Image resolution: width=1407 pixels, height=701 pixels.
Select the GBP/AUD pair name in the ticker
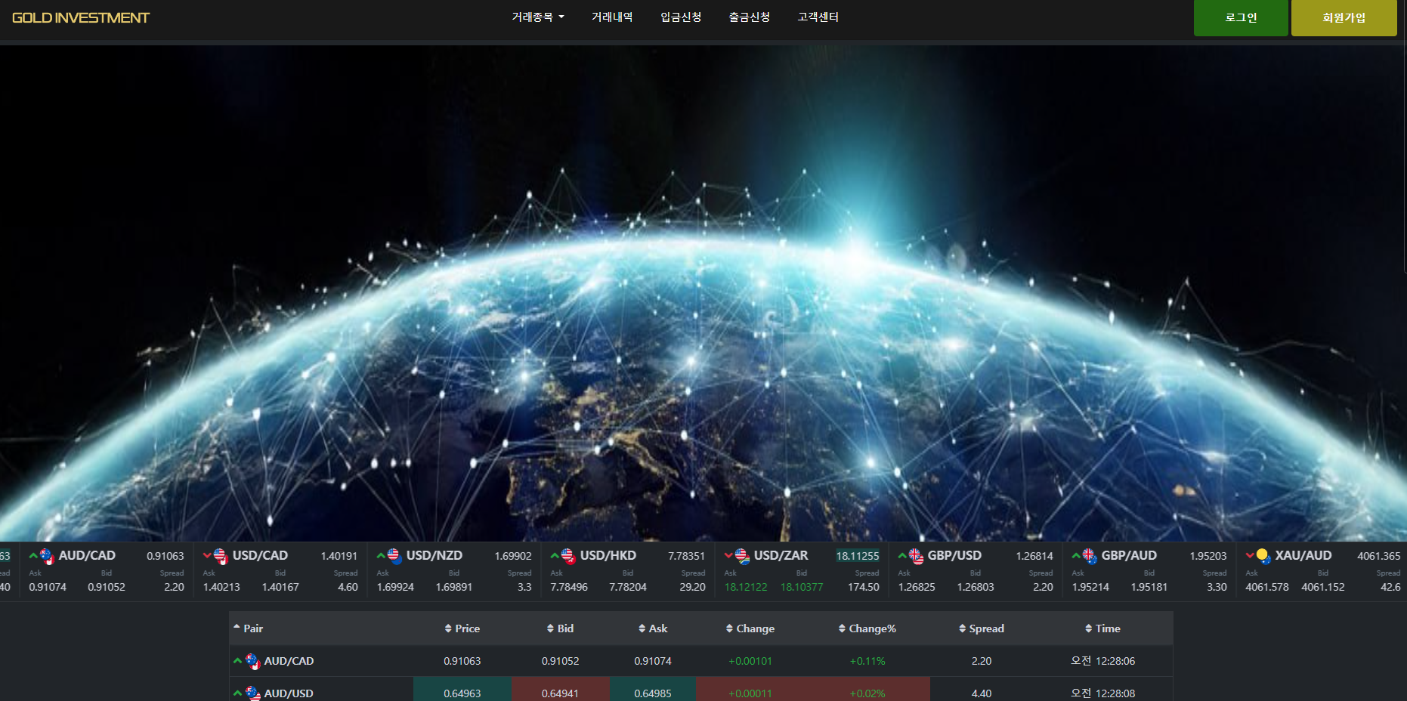(1129, 555)
